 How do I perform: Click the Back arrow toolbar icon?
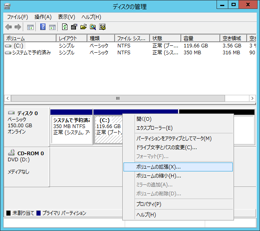coord(9,27)
